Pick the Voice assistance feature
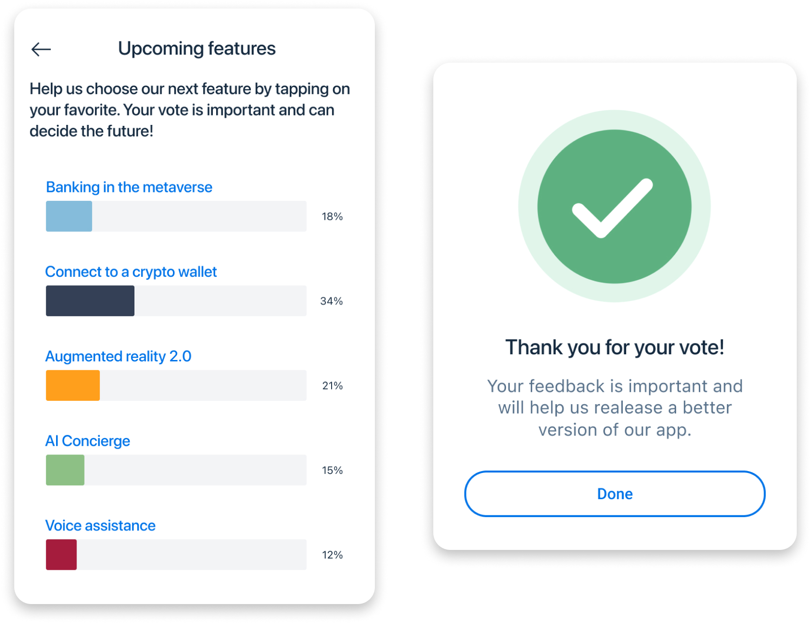Viewport: 811px width, 624px height. (x=100, y=525)
